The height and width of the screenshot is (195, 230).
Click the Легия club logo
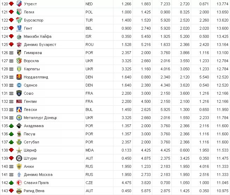pos(19,12)
